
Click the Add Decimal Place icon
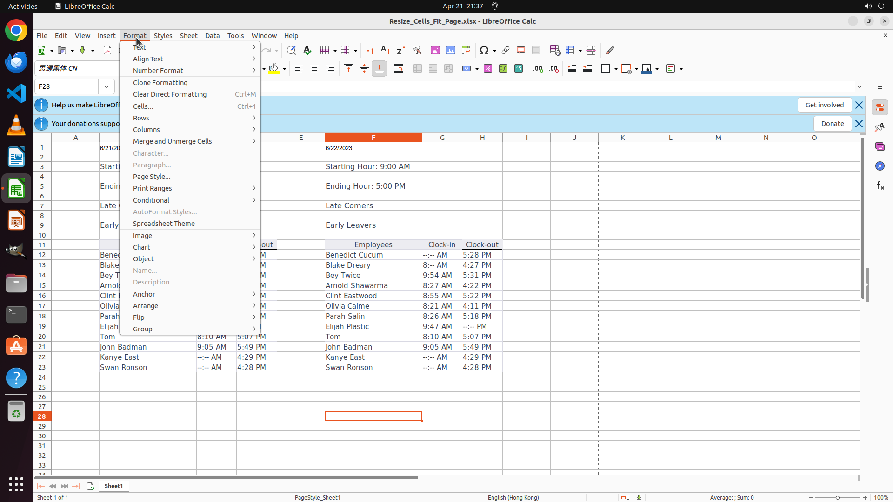538,69
